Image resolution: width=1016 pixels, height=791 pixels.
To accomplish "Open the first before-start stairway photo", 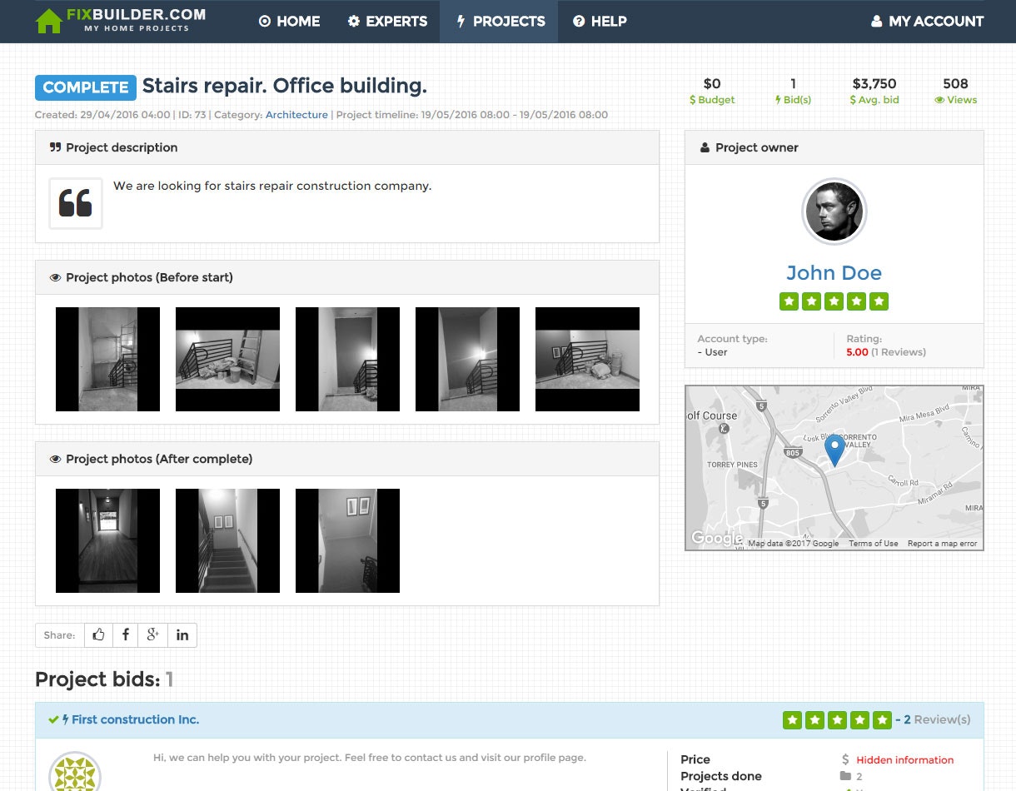I will (107, 359).
